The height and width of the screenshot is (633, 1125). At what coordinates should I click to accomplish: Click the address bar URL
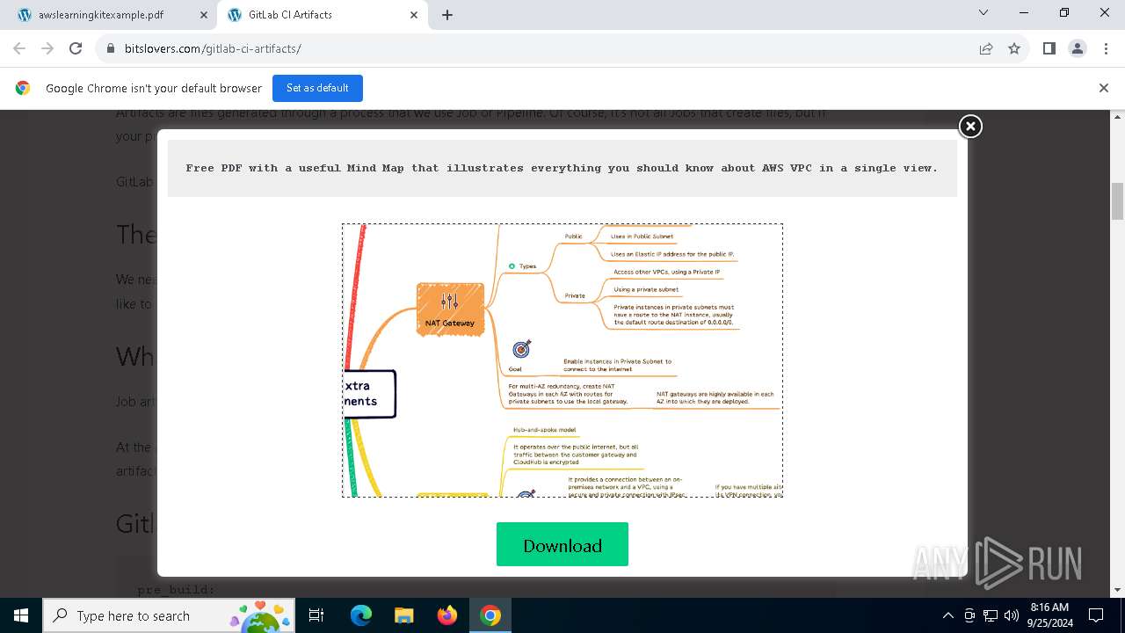(x=213, y=48)
